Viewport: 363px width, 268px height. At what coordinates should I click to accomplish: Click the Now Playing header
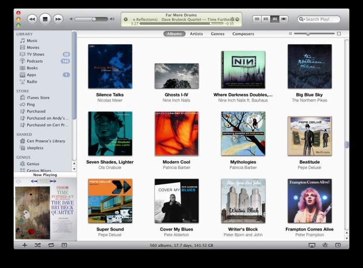point(45,175)
